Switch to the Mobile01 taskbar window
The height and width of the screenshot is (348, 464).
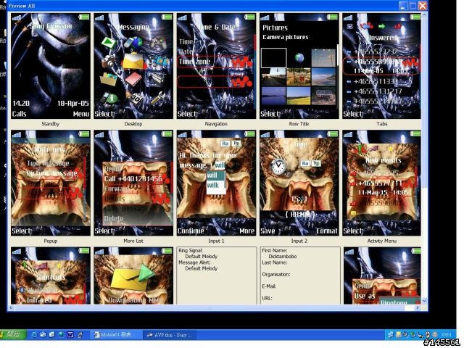click(117, 335)
